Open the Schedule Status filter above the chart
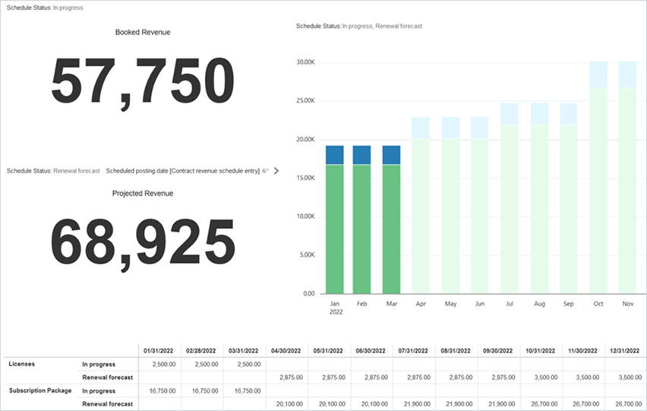 [358, 26]
